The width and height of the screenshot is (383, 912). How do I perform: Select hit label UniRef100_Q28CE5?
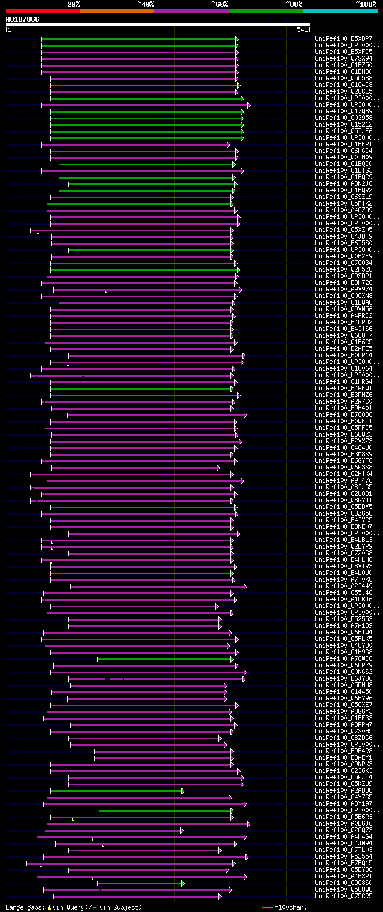[344, 92]
